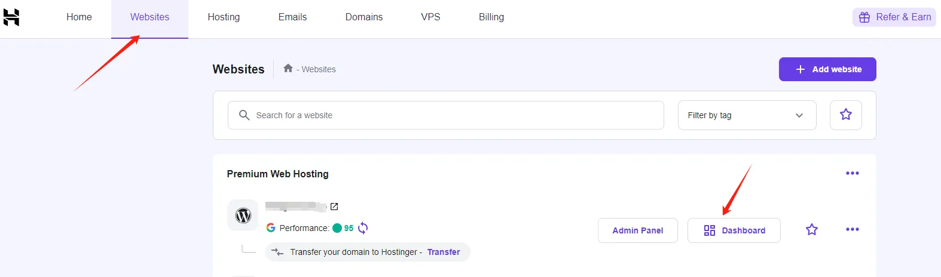Viewport: 941px width, 277px height.
Task: Open the WordPress Admin Panel
Action: coord(637,230)
